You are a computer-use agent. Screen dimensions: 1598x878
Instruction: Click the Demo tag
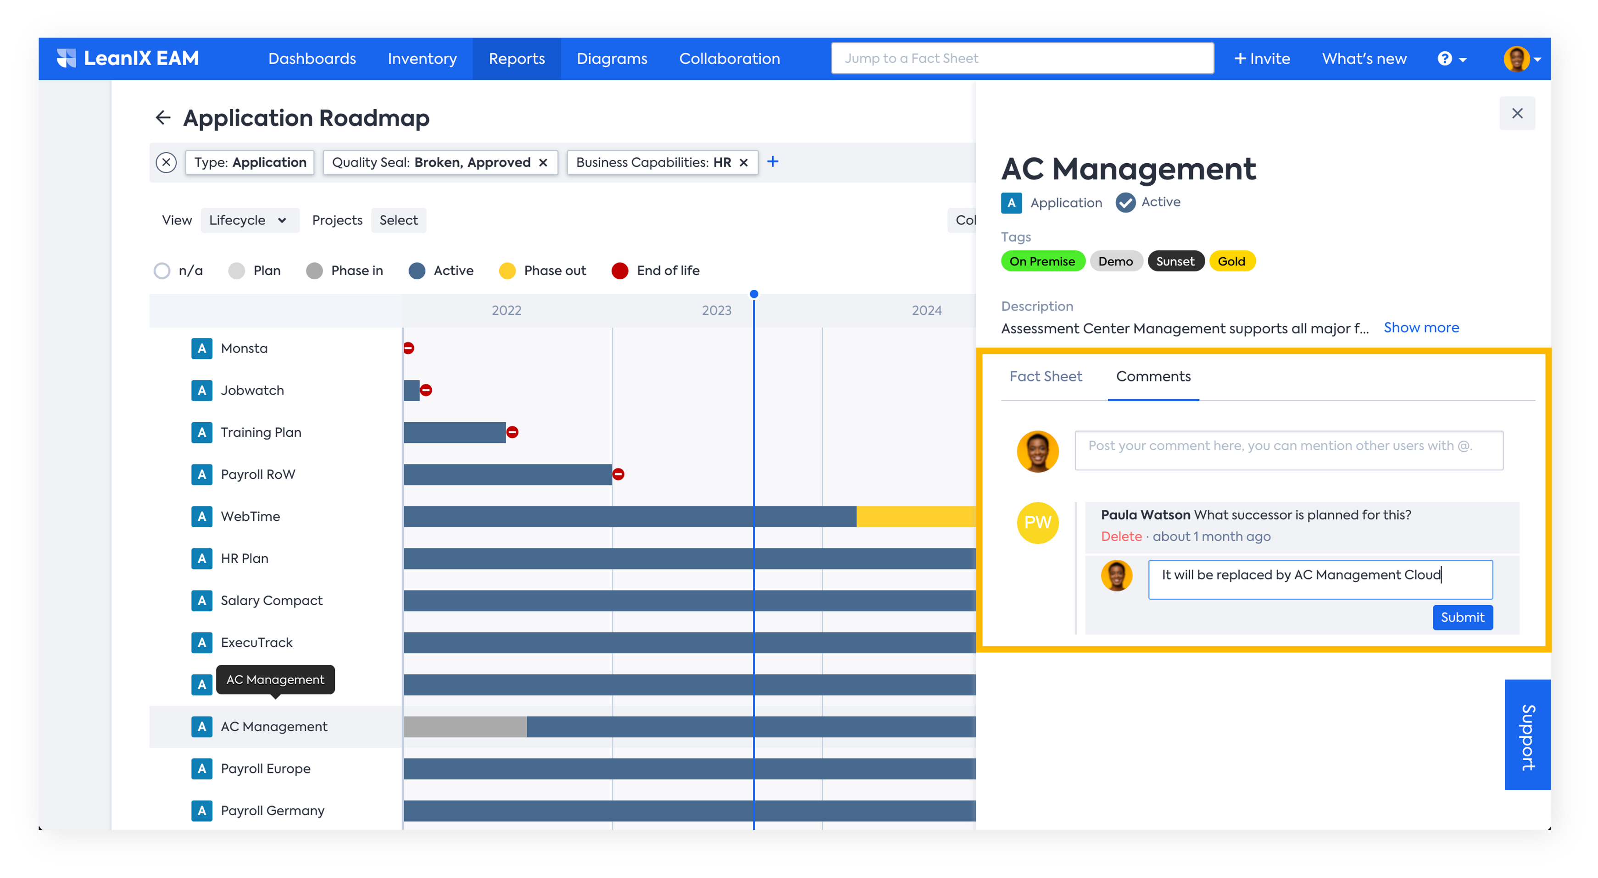[x=1115, y=262]
